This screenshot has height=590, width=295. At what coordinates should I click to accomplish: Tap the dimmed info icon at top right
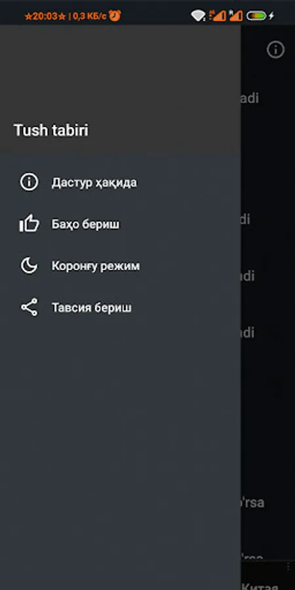(275, 49)
